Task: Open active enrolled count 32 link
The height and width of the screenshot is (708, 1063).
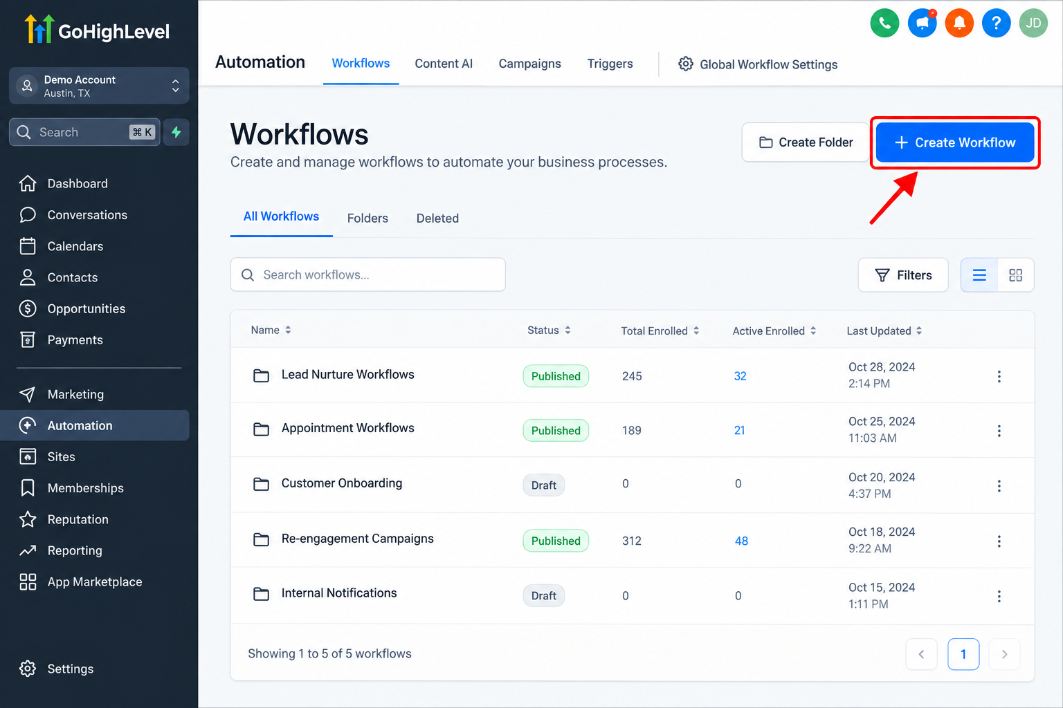Action: (740, 376)
